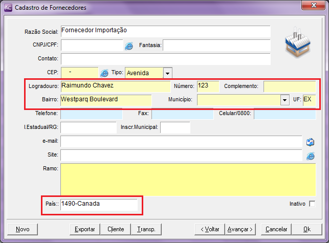
Task: Click the Cancelar button
Action: point(276,229)
